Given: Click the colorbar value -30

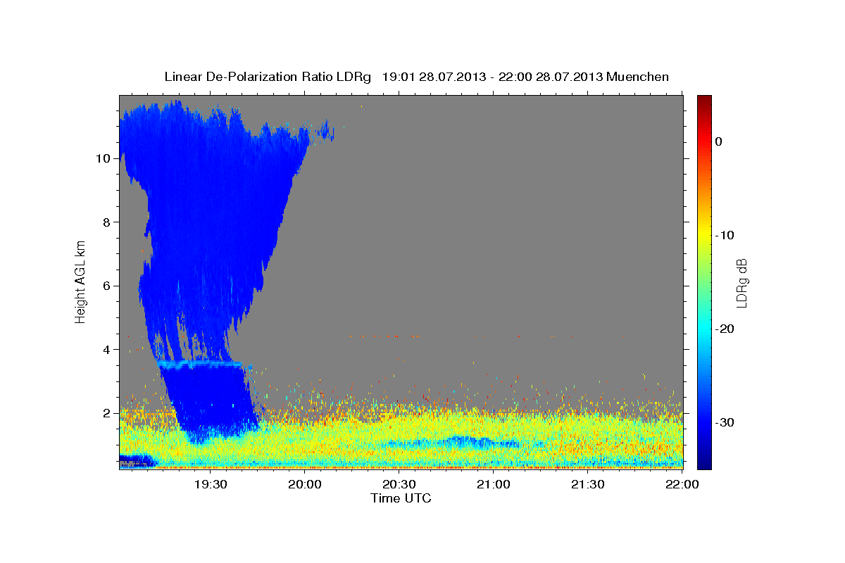Looking at the screenshot, I should click(725, 422).
